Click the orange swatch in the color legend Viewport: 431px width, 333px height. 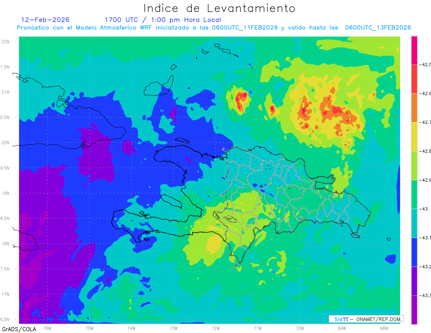tap(414, 108)
